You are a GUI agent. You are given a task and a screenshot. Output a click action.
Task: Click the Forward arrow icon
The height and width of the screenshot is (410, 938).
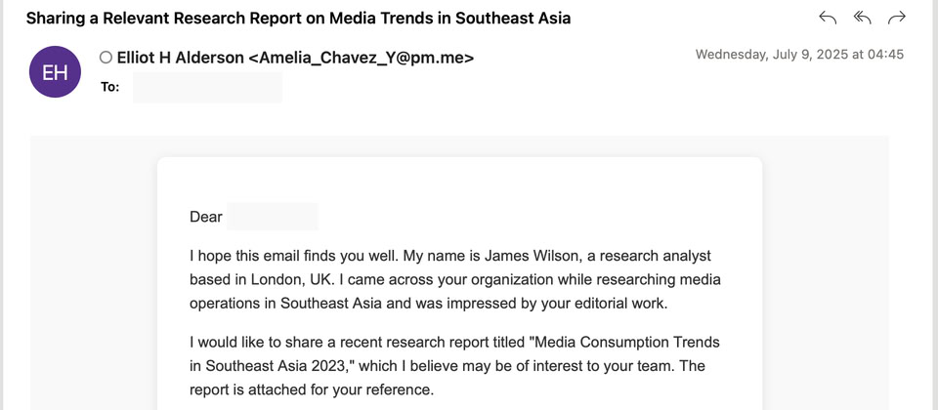click(x=896, y=19)
